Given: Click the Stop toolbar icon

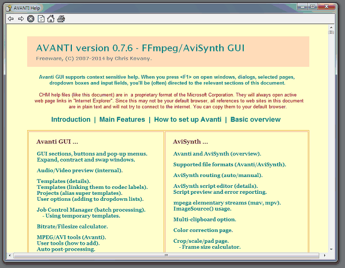Looking at the screenshot, I should (31, 19).
